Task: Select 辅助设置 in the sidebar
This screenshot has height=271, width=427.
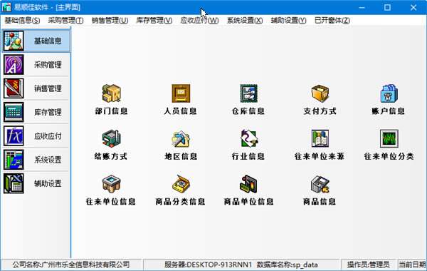Action: click(x=36, y=183)
